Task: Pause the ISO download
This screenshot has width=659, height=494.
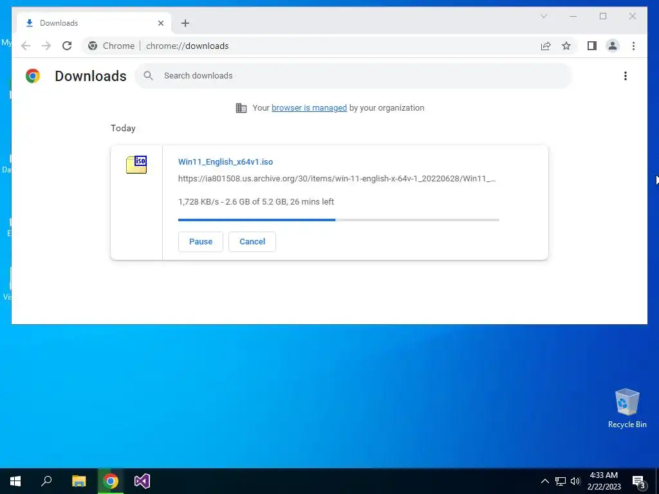Action: click(x=201, y=242)
